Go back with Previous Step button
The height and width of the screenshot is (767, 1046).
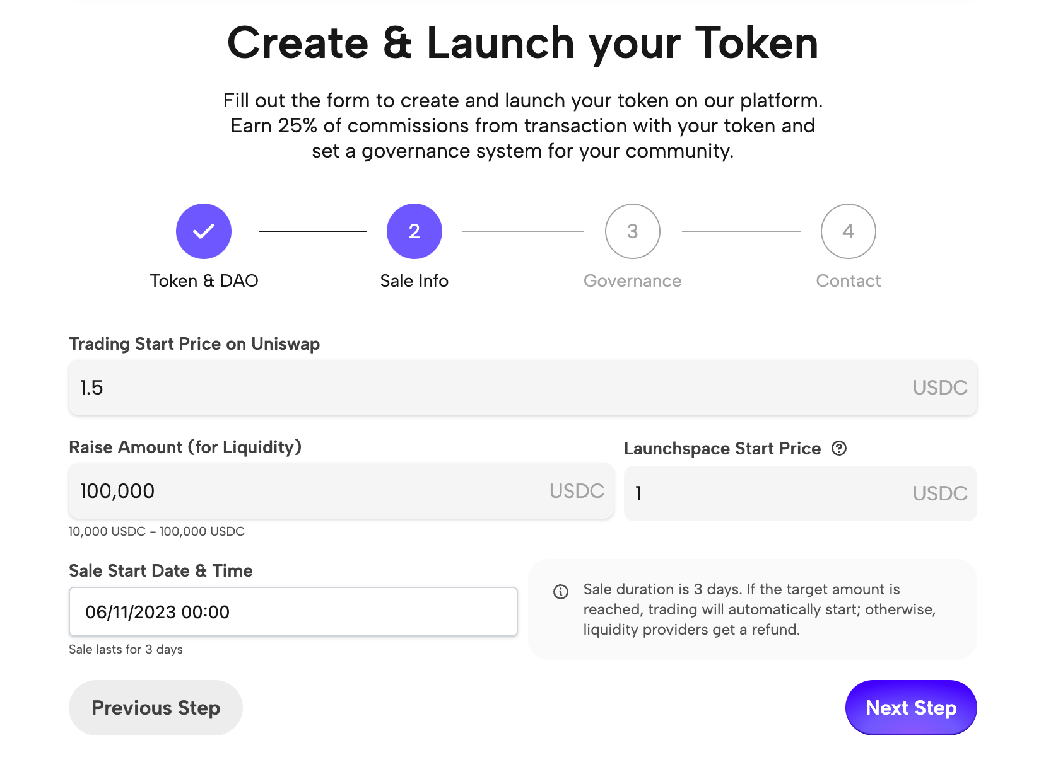coord(156,708)
